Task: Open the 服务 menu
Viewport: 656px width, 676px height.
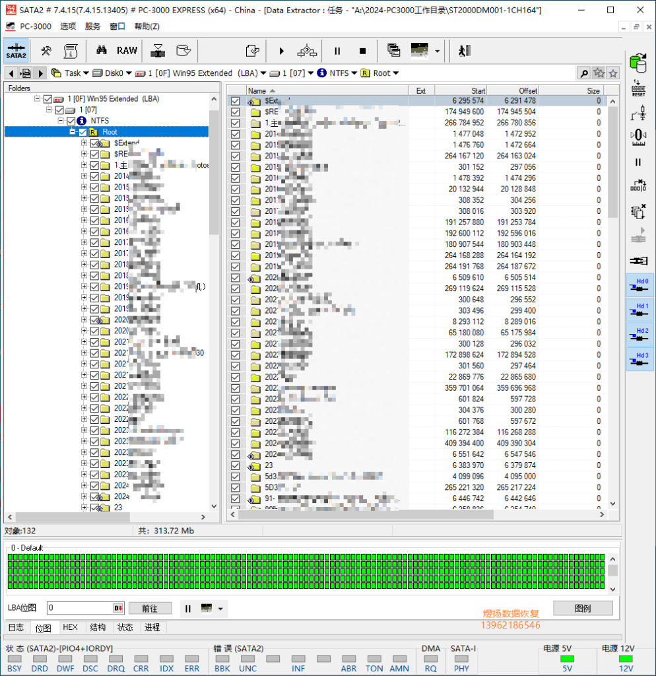Action: tap(92, 26)
